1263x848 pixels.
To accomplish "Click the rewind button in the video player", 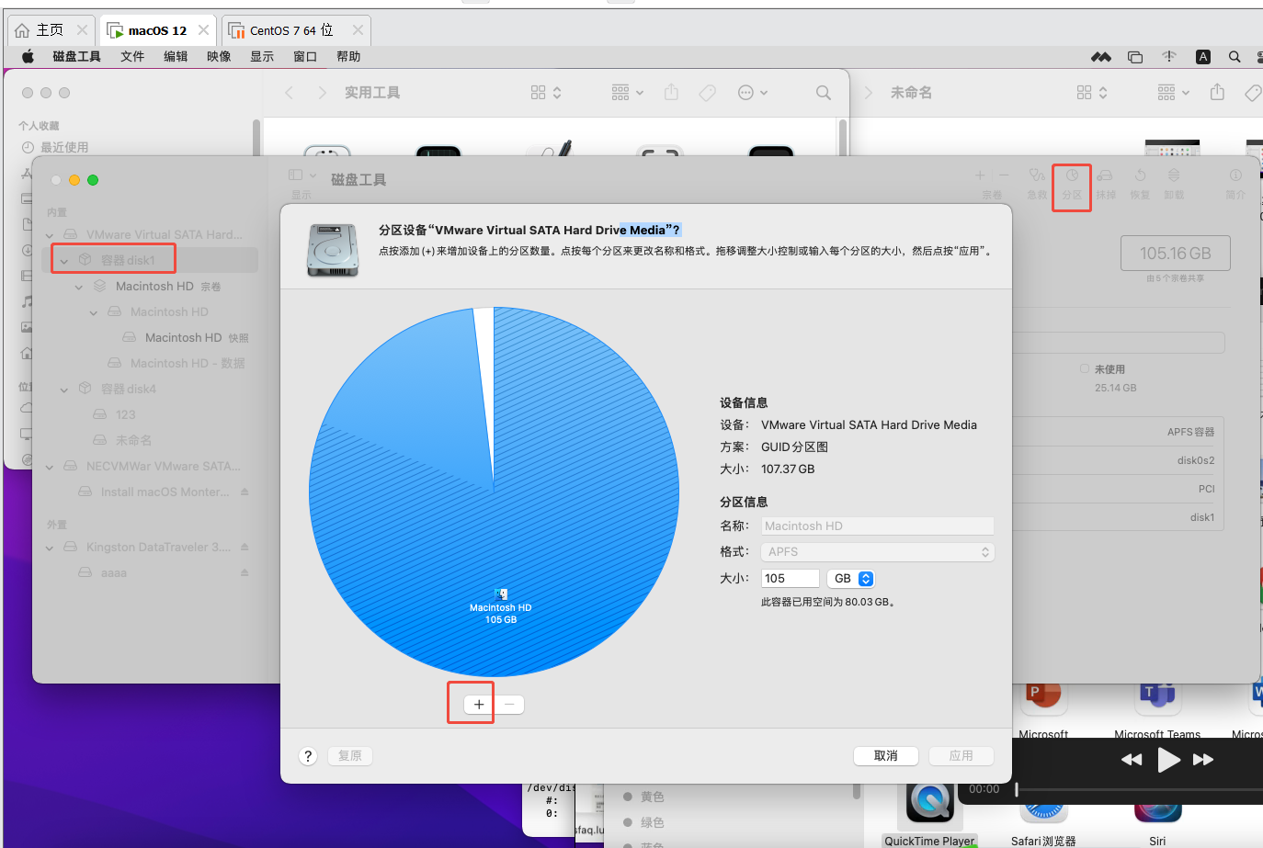I will pos(1132,760).
